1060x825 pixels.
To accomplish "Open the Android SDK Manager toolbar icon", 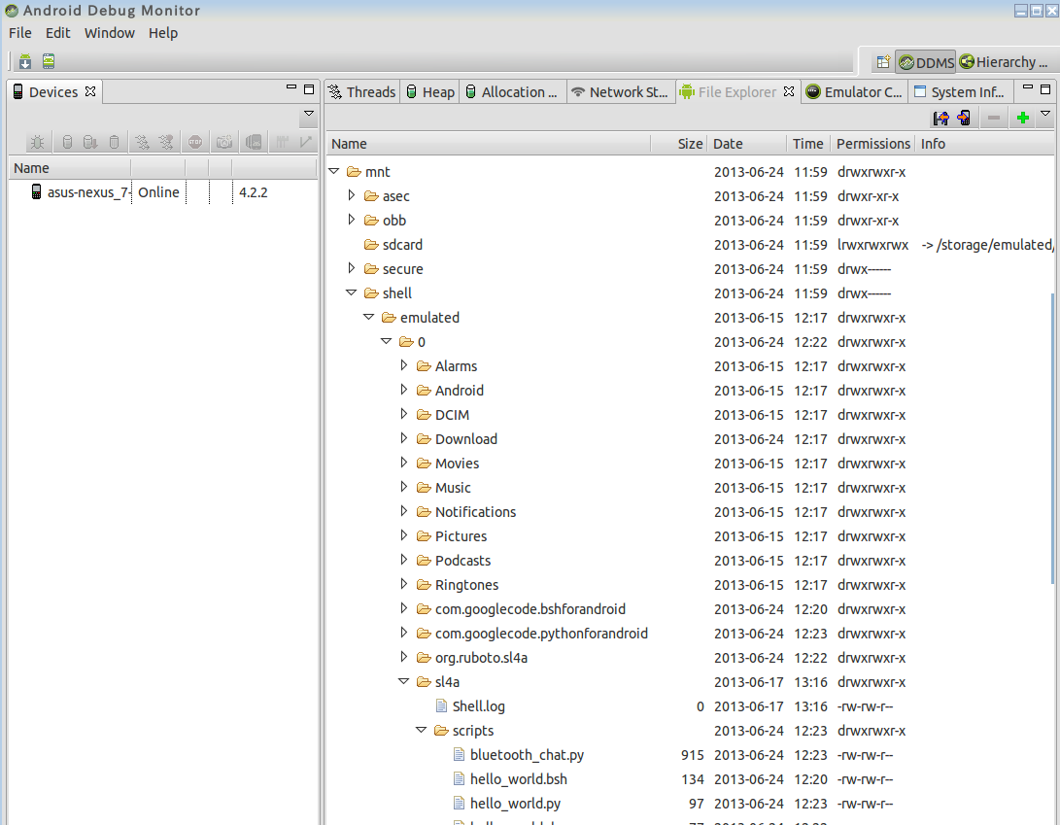I will click(x=25, y=61).
